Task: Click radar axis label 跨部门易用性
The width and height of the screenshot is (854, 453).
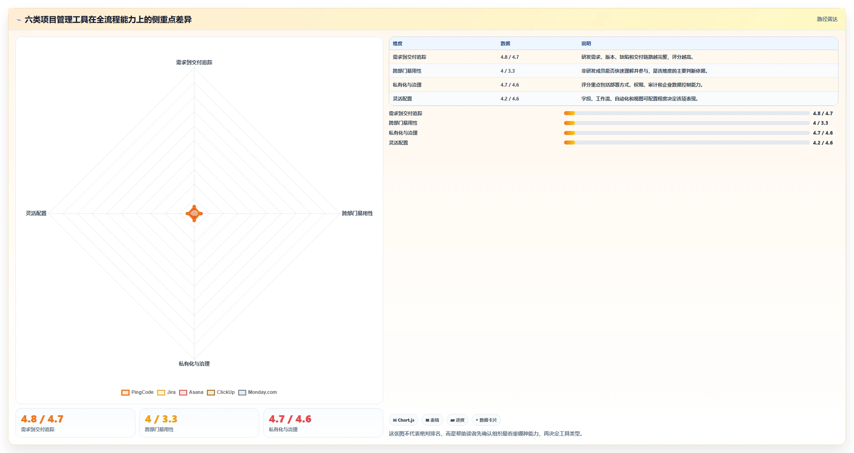Action: click(357, 213)
